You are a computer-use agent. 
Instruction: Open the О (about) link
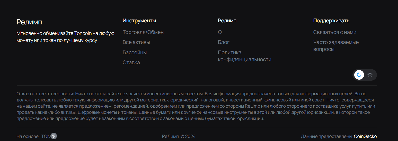click(x=220, y=32)
